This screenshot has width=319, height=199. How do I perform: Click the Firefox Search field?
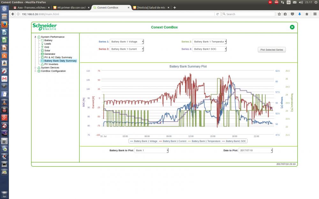click(x=249, y=14)
